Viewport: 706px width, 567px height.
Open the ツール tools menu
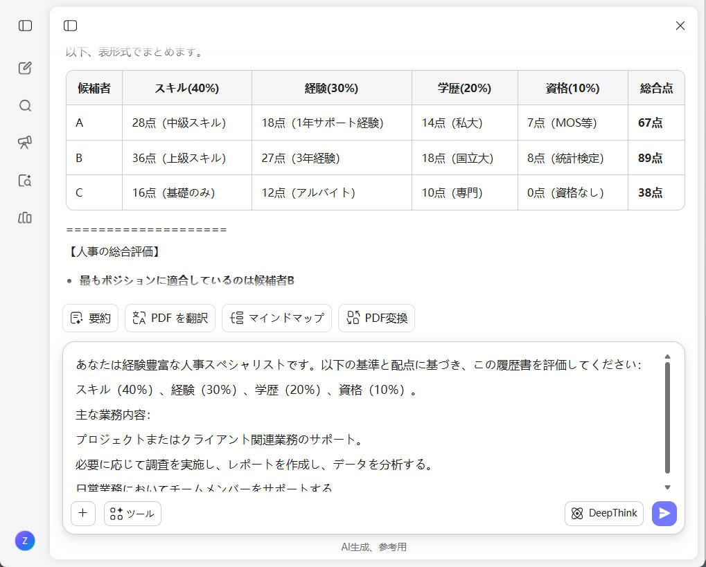[x=132, y=514]
